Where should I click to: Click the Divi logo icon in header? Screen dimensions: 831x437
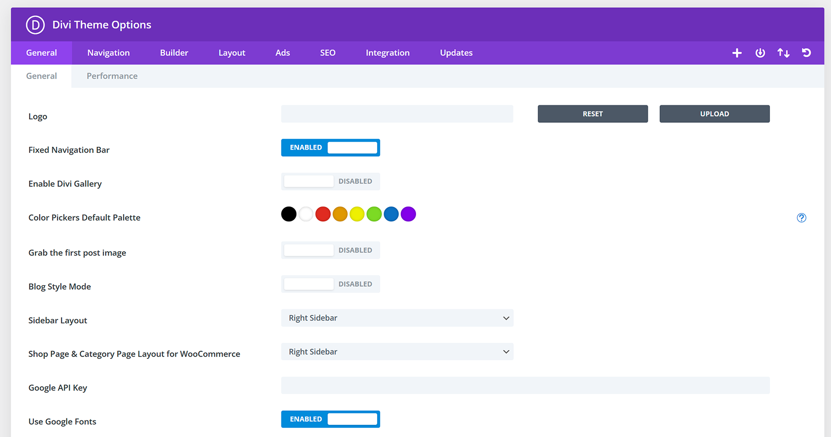pyautogui.click(x=35, y=25)
